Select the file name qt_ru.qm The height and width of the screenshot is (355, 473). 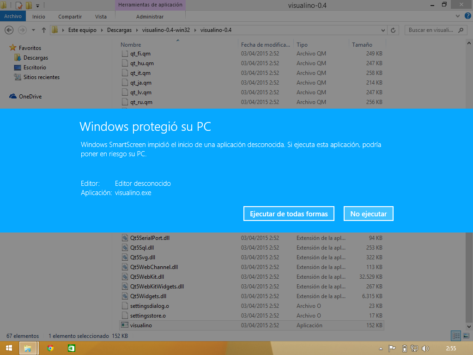pos(141,102)
